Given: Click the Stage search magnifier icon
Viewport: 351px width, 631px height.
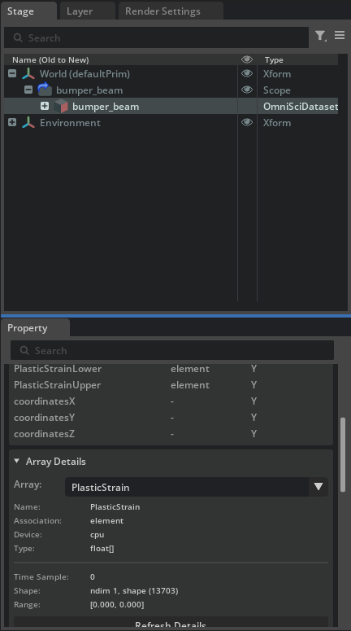Looking at the screenshot, I should pyautogui.click(x=18, y=37).
